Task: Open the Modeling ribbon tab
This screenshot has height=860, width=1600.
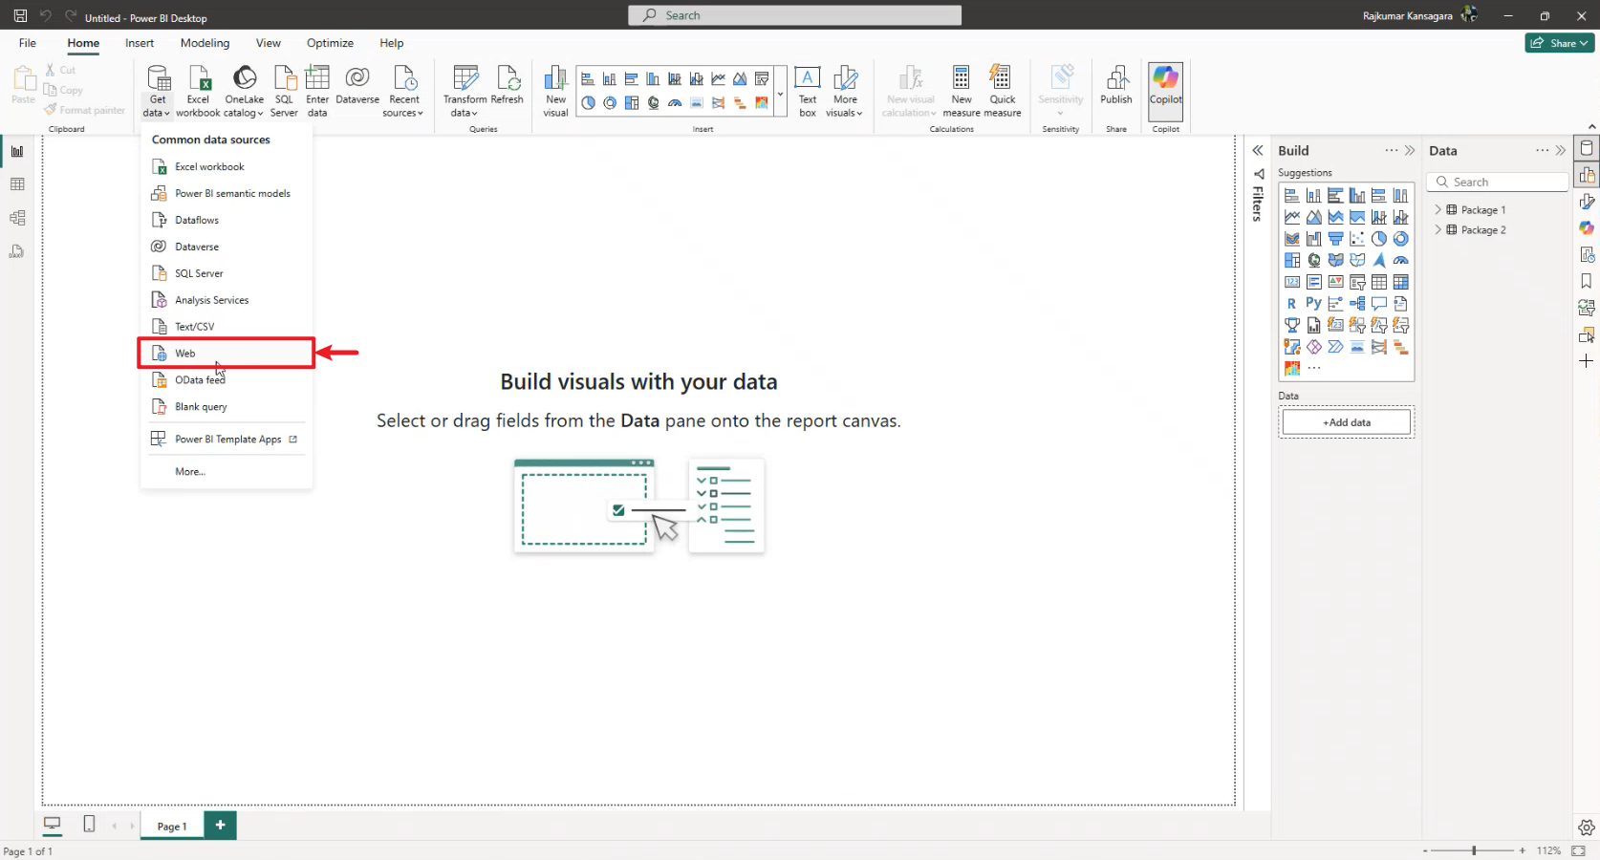Action: 205,43
